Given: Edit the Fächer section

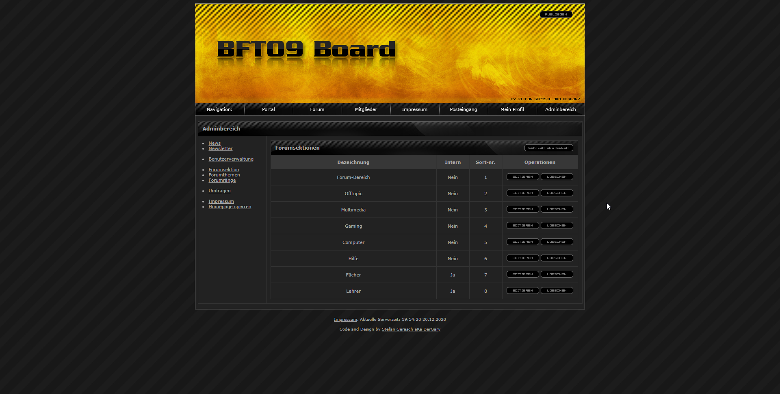Looking at the screenshot, I should 522,274.
